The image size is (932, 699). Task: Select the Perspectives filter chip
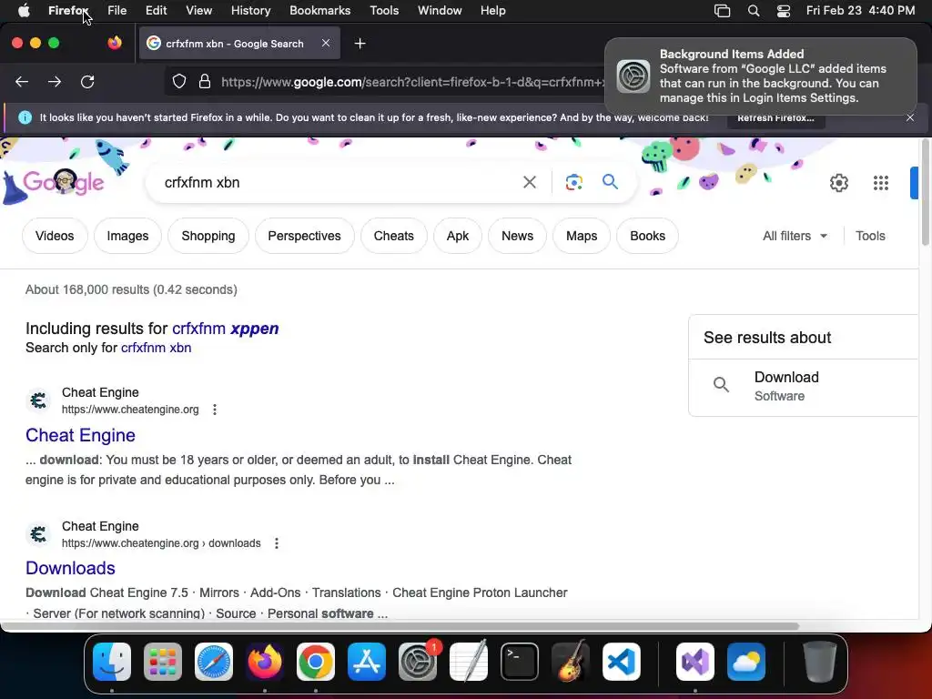pyautogui.click(x=304, y=236)
